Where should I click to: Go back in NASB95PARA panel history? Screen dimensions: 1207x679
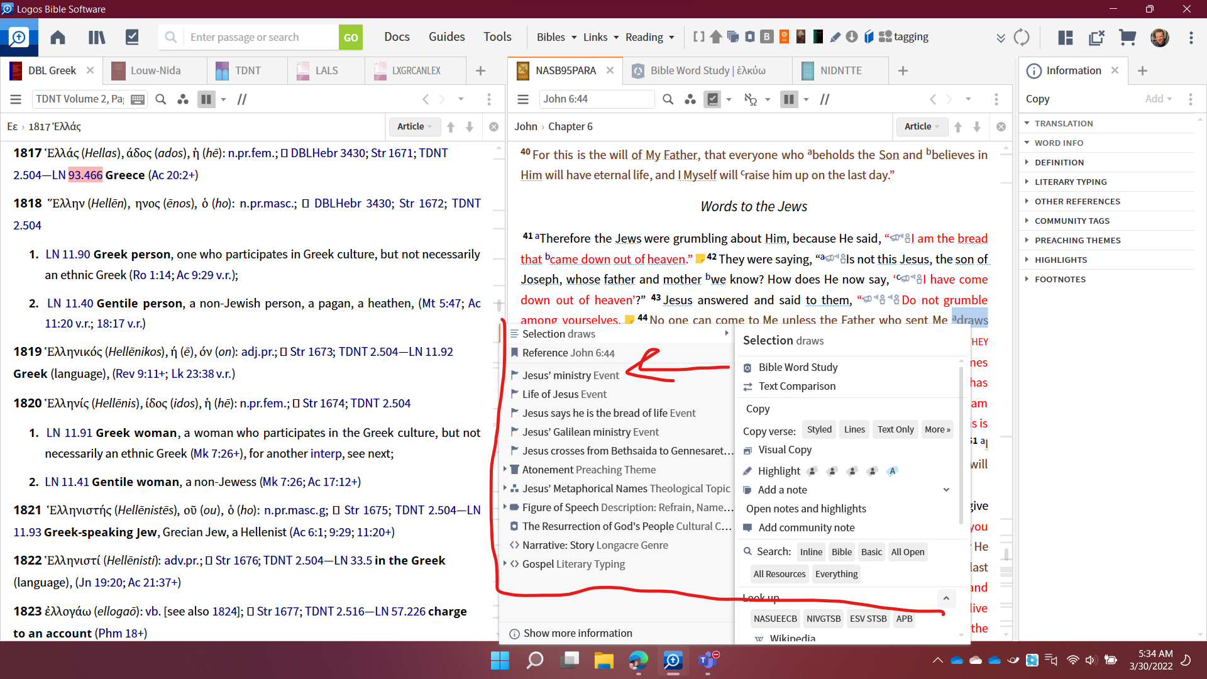(x=933, y=99)
